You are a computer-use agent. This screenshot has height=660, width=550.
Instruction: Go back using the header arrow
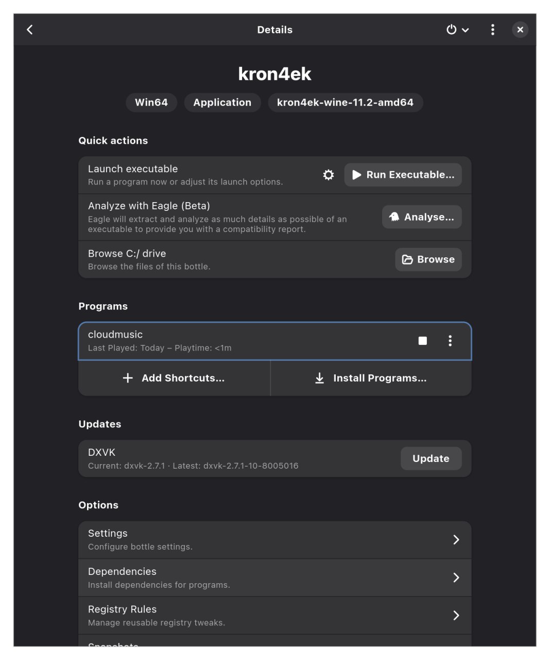(x=30, y=30)
